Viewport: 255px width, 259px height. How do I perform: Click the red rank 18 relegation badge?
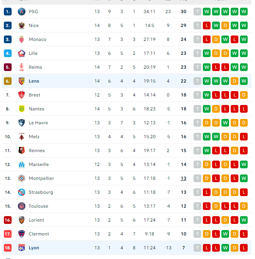pyautogui.click(x=8, y=248)
